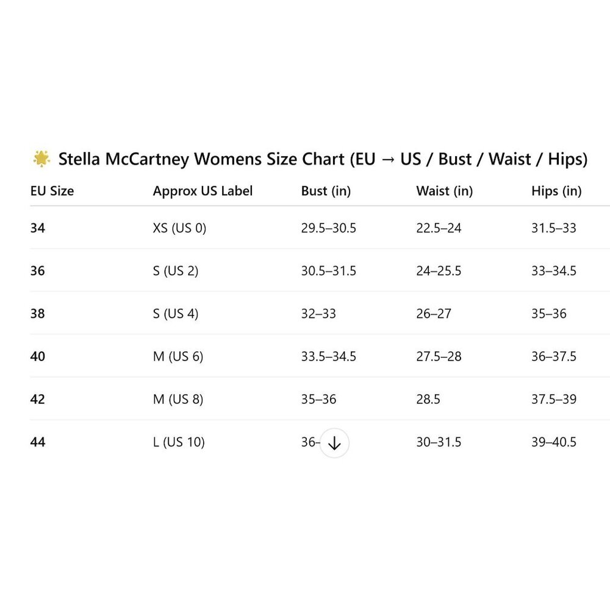Select EU size 36 row label
This screenshot has height=610, width=610.
click(38, 271)
